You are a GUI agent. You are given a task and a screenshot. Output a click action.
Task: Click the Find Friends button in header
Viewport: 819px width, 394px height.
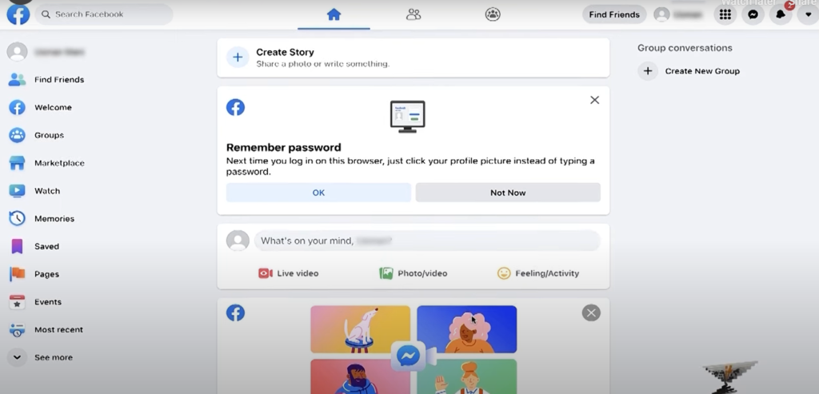[614, 14]
